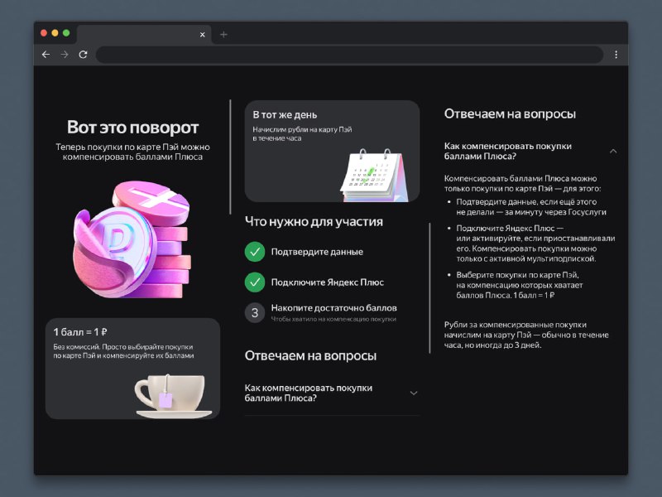Click the Вот это поворот headline
Image resolution: width=662 pixels, height=497 pixels.
132,128
